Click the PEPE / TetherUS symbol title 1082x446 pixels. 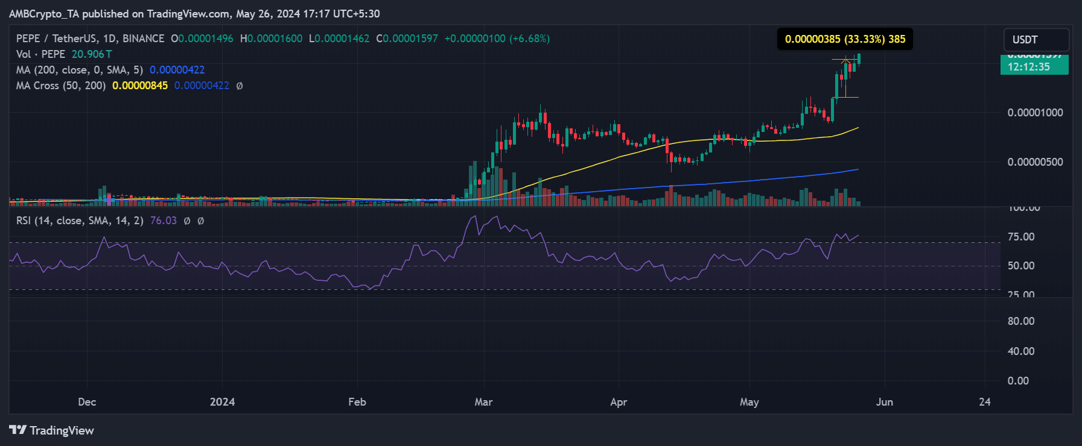point(91,39)
